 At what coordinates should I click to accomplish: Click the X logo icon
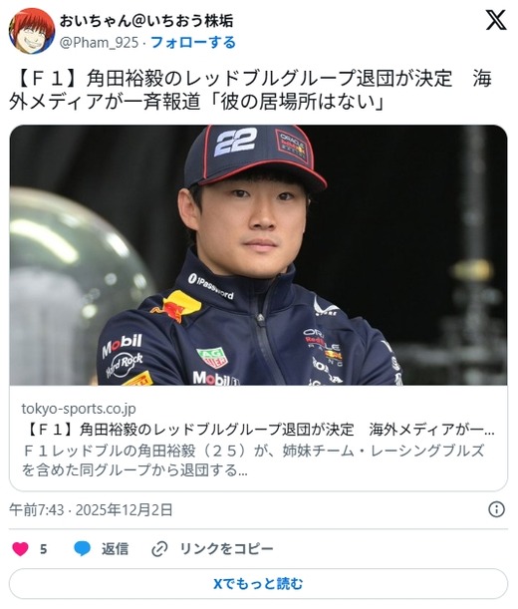coord(496,20)
